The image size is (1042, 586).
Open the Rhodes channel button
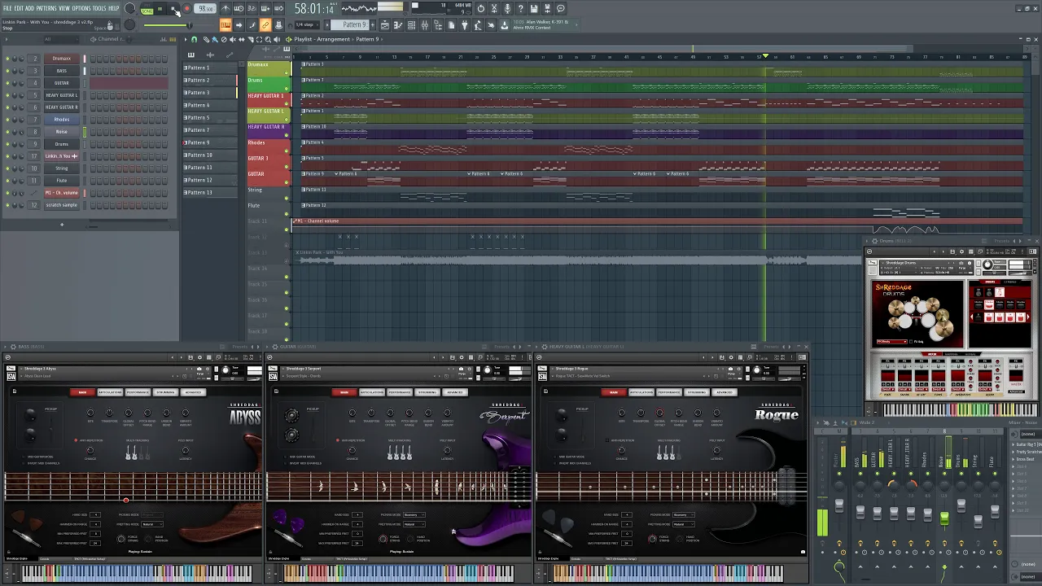[62, 120]
